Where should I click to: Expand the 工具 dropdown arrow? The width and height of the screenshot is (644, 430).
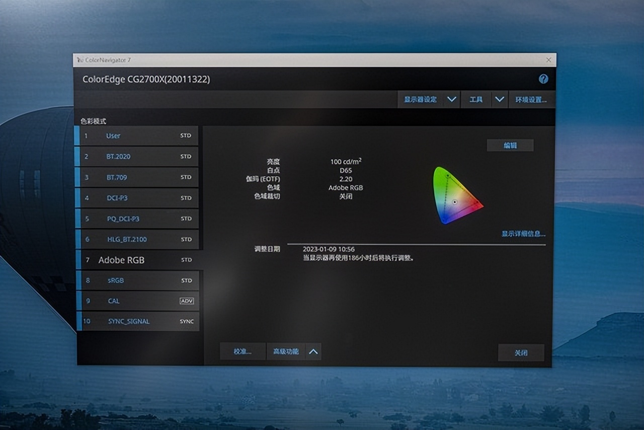coord(499,99)
